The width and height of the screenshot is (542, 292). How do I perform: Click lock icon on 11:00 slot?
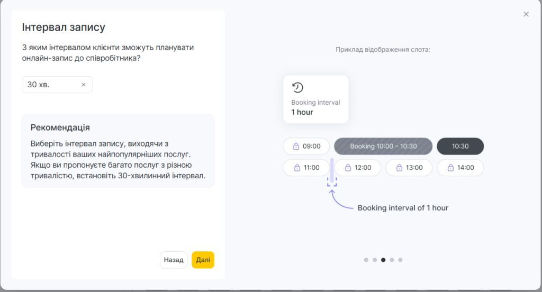tap(297, 168)
